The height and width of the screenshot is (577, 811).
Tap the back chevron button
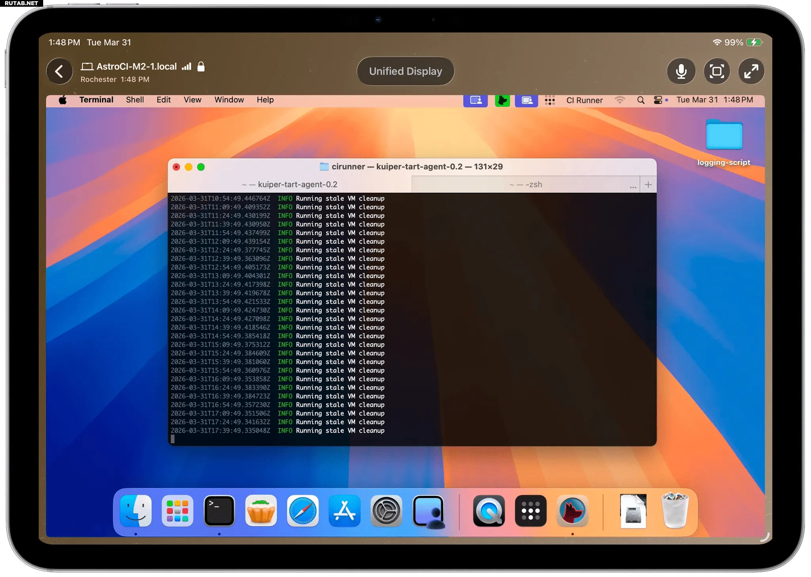(x=59, y=72)
